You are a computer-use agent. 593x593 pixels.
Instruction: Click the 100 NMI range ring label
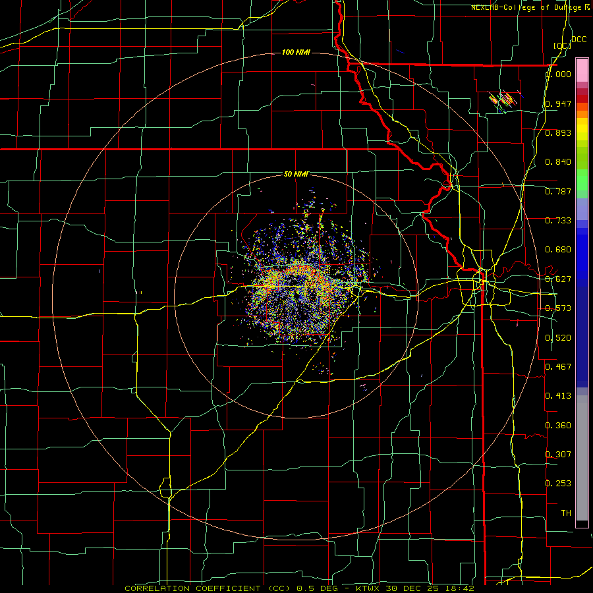(296, 52)
